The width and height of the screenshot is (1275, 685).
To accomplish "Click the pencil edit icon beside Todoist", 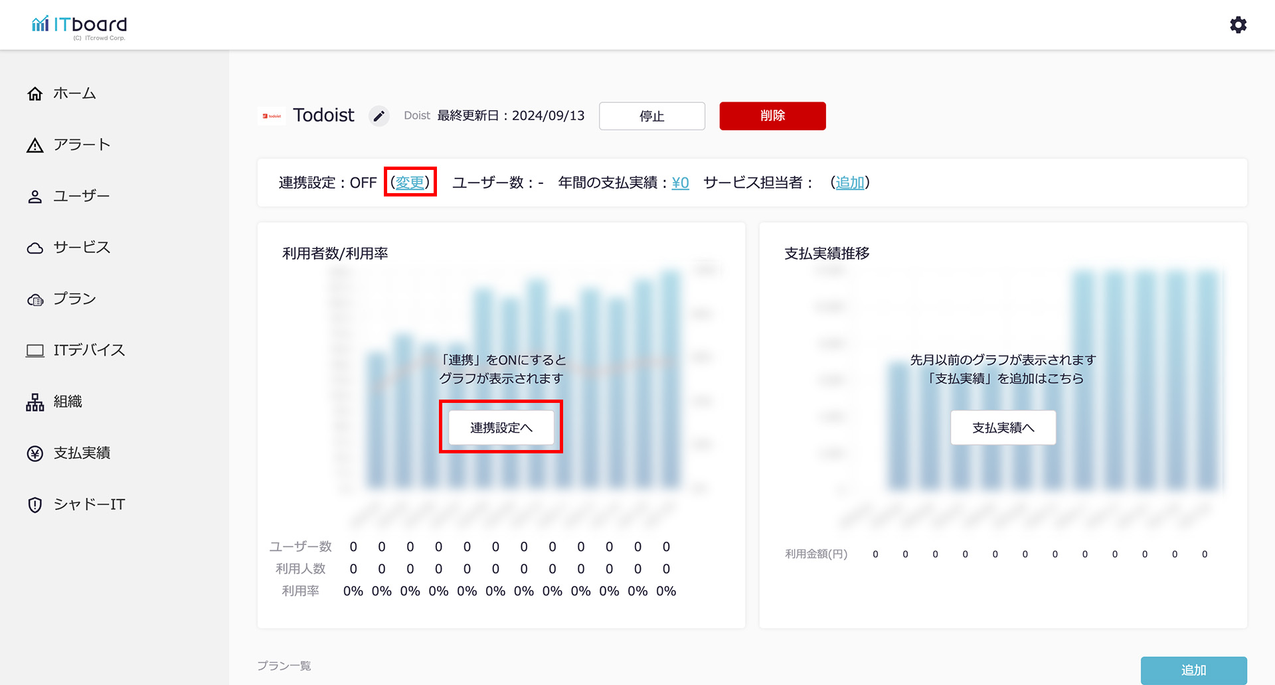I will [x=379, y=116].
